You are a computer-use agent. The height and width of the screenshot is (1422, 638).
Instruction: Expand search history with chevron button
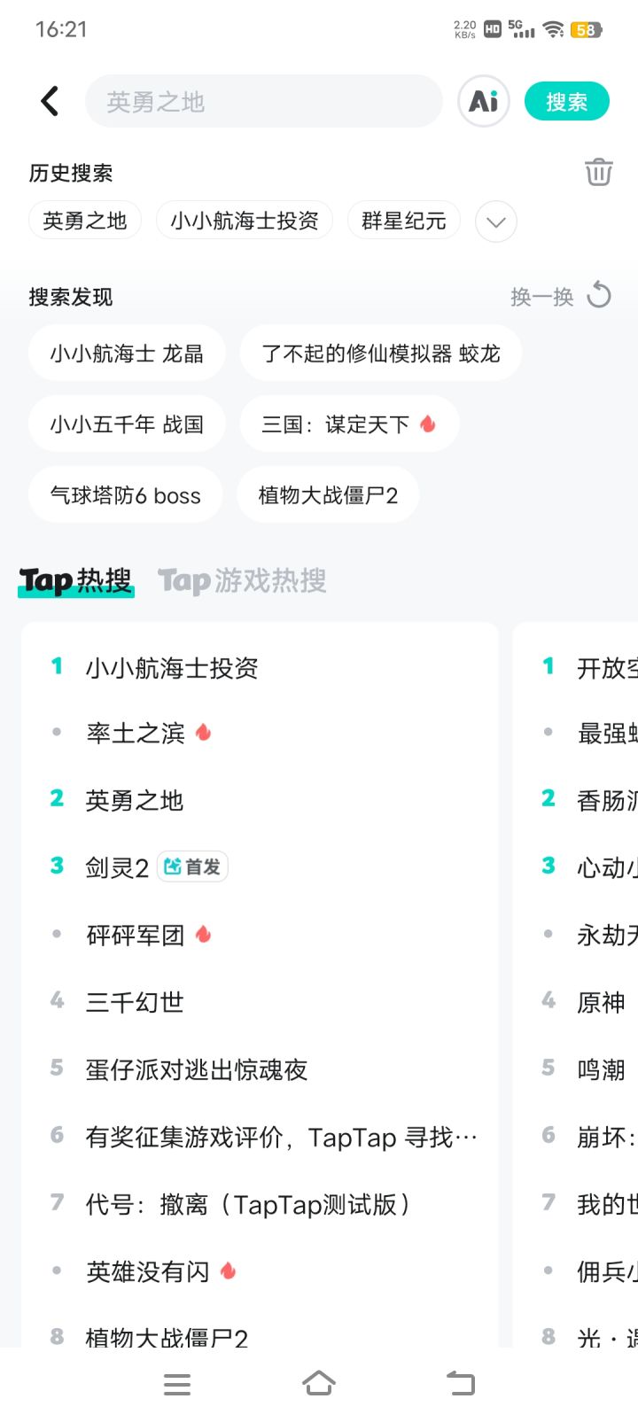click(x=495, y=221)
